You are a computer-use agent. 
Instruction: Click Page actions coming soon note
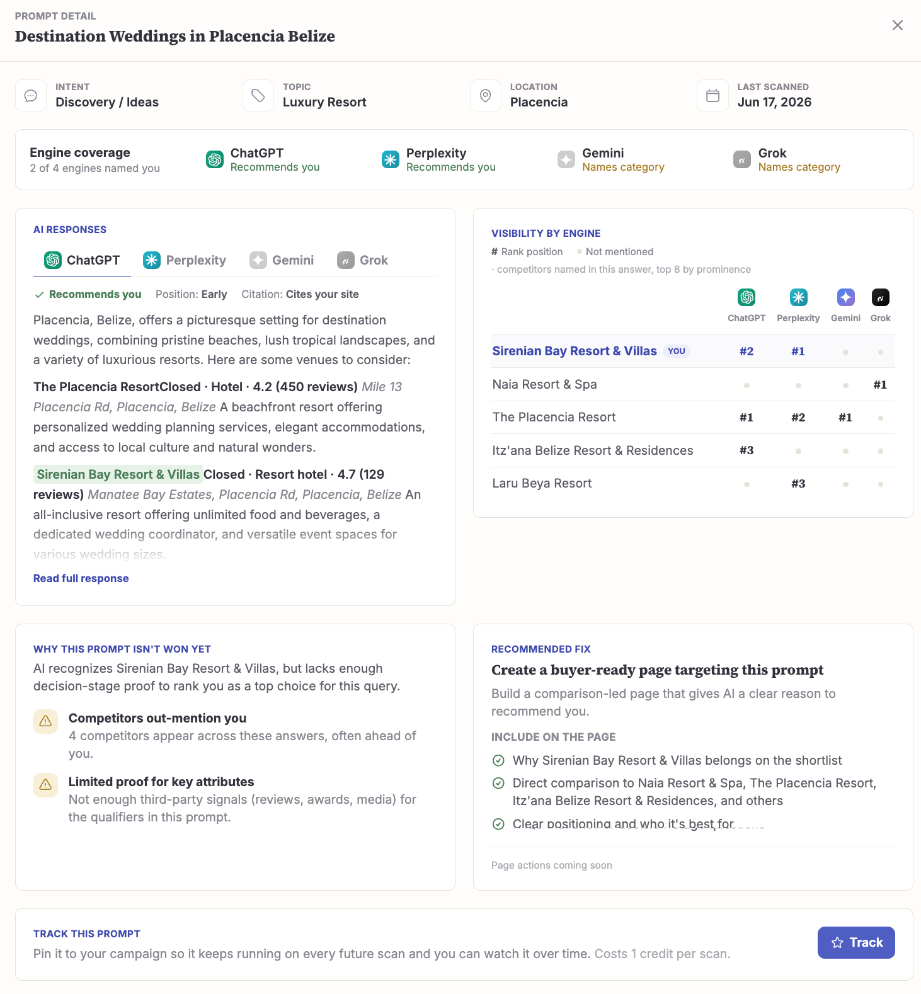tap(552, 865)
